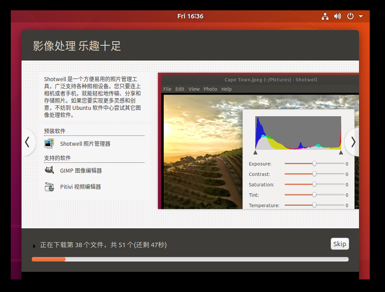Click the Saturation slider handle
The width and height of the screenshot is (385, 292).
[314, 184]
